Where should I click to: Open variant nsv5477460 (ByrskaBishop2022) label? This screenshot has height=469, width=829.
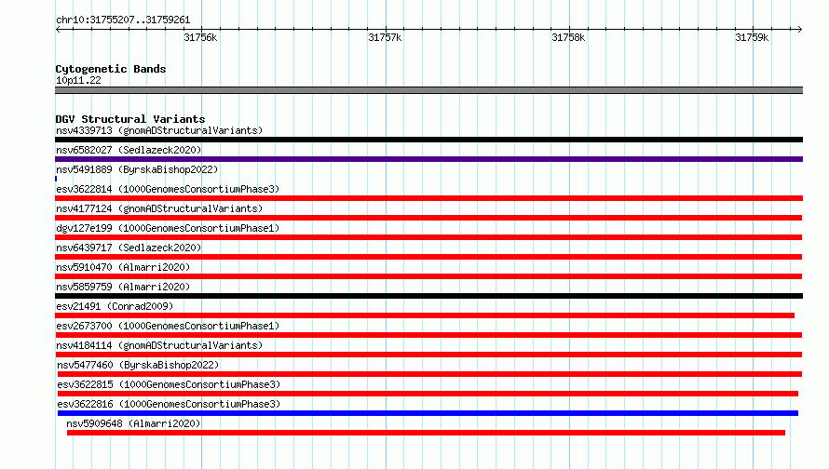[138, 365]
